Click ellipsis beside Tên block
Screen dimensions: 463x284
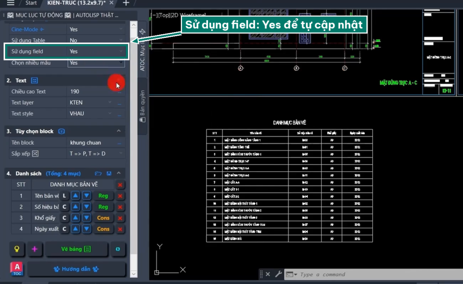(119, 143)
